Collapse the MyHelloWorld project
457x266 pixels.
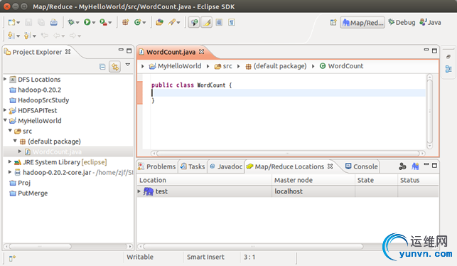(5, 120)
